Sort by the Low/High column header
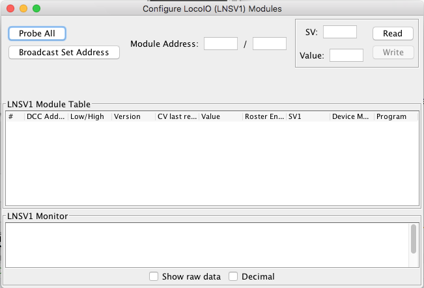The width and height of the screenshot is (424, 288). [x=90, y=116]
